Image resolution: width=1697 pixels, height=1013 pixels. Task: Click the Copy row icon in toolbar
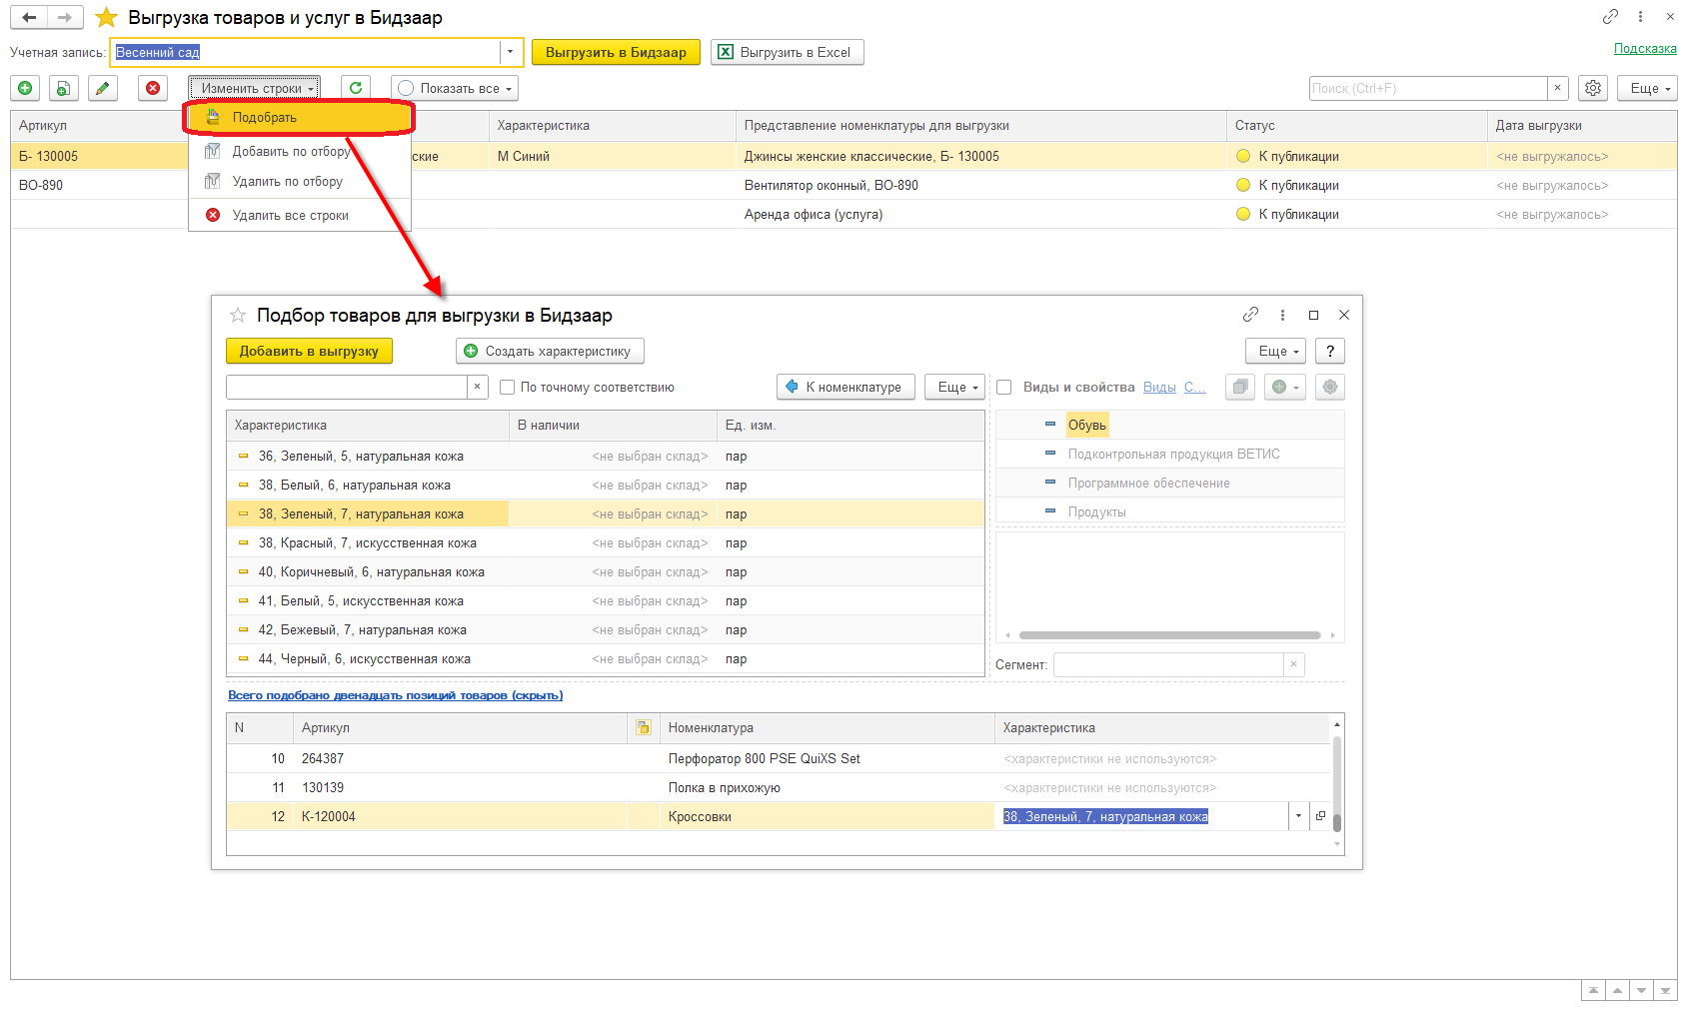(x=64, y=88)
